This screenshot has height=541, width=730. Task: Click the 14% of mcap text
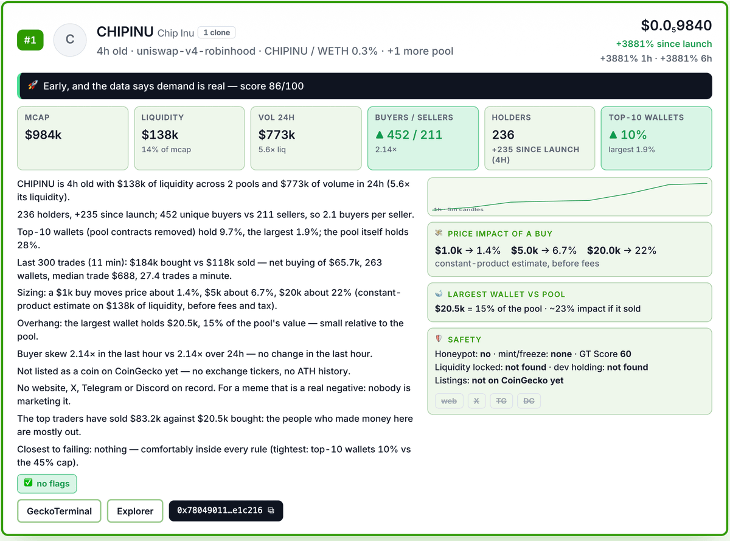coord(166,149)
